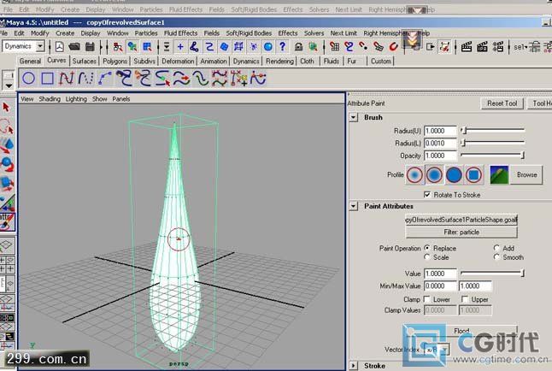Screen dimensions: 552x371
Task: Collapse the Brush section
Action: [x=354, y=117]
